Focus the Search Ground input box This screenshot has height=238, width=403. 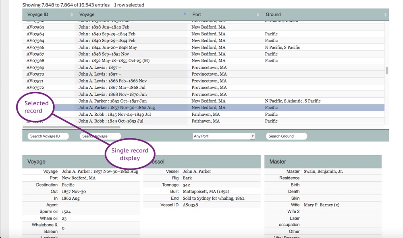click(286, 136)
